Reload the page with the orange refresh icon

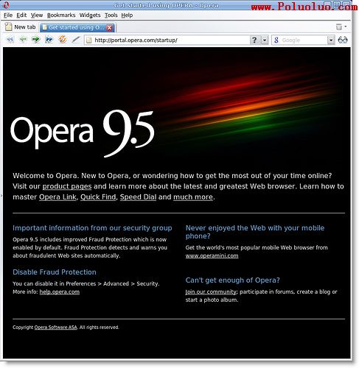tap(63, 40)
